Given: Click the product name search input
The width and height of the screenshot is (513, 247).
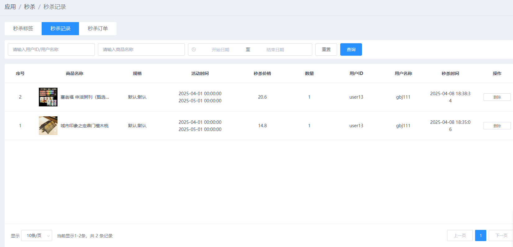Looking at the screenshot, I should click(x=141, y=49).
